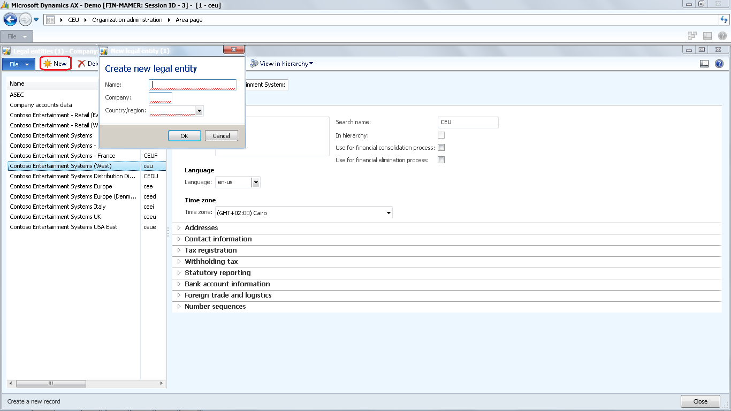Click Organization administration in breadcrumb
Viewport: 731px width, 411px height.
pyautogui.click(x=127, y=20)
